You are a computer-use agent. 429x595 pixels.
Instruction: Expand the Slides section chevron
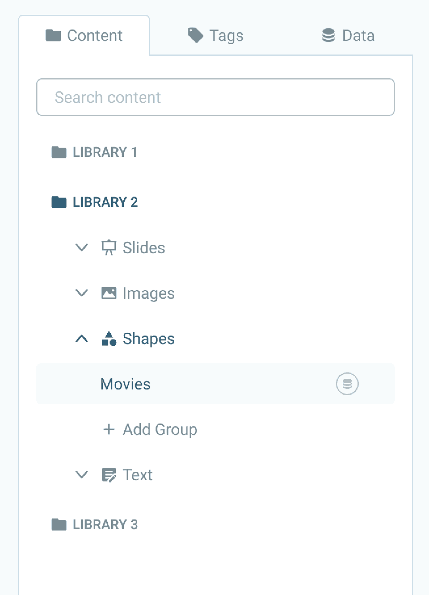[x=82, y=248]
